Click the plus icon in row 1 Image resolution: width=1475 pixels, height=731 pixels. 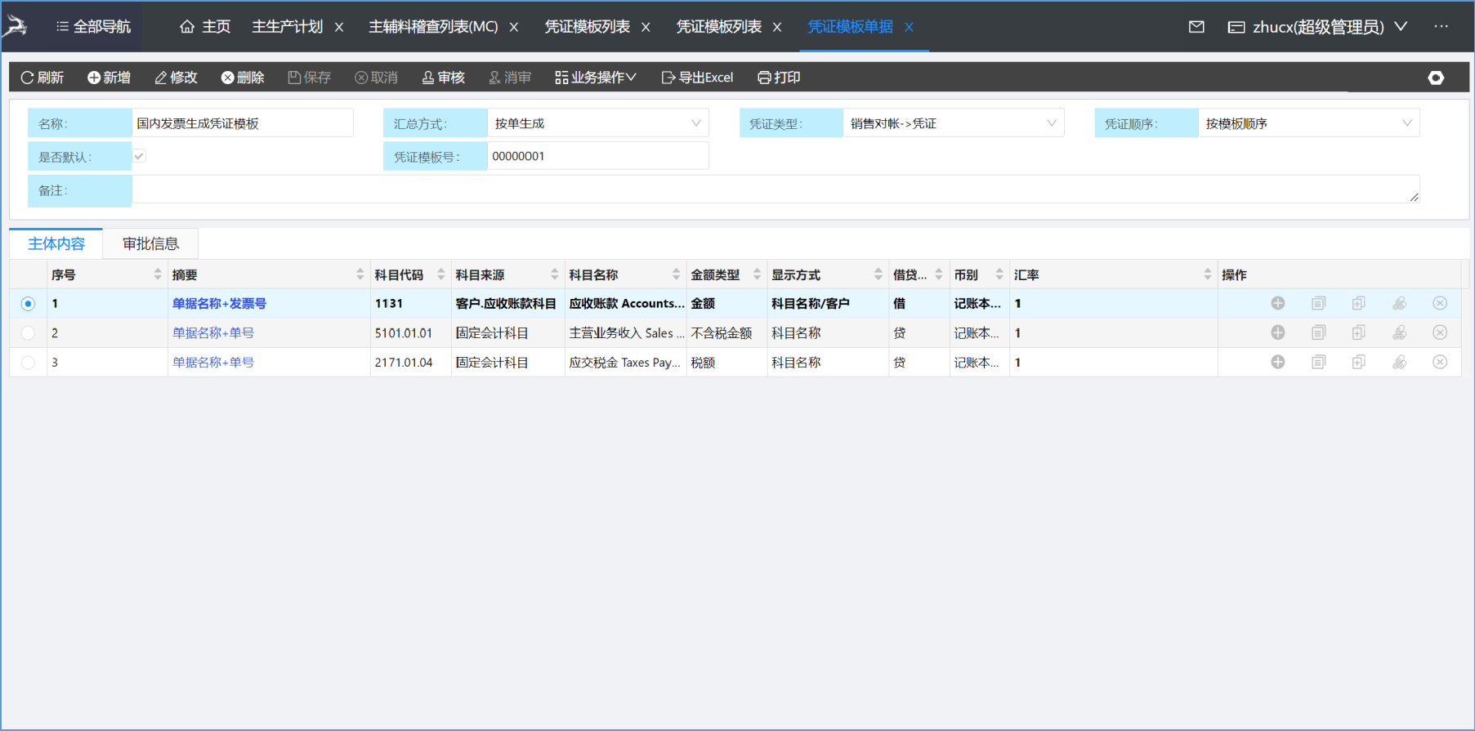[1278, 304]
